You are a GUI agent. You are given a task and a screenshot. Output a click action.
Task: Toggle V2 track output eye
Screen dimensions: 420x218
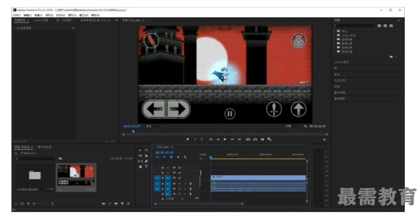(x=180, y=173)
